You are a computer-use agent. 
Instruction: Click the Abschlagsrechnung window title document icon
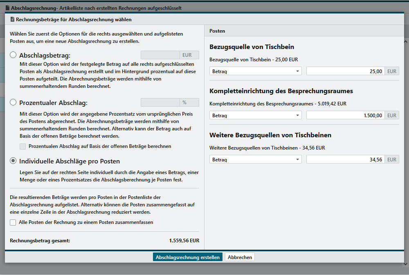click(7, 8)
